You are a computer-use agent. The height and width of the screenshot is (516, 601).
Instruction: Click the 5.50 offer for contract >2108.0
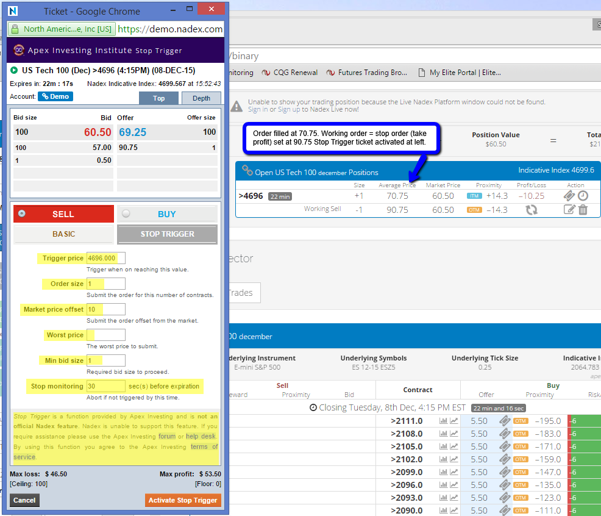(479, 434)
